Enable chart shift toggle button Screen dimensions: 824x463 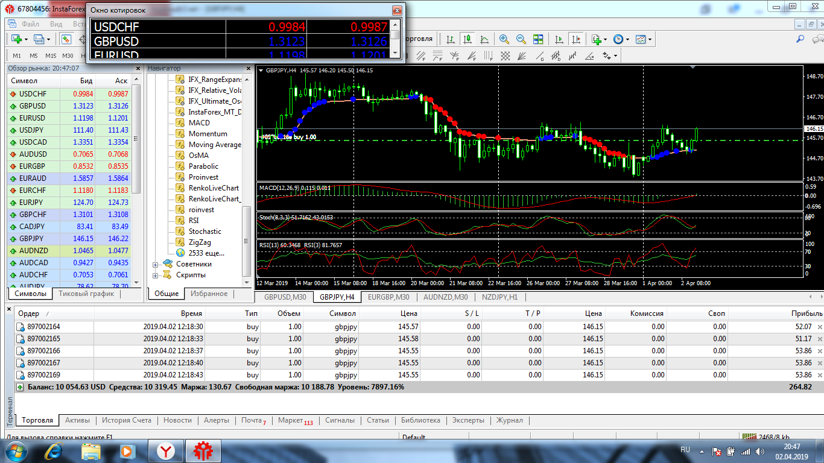(x=576, y=39)
